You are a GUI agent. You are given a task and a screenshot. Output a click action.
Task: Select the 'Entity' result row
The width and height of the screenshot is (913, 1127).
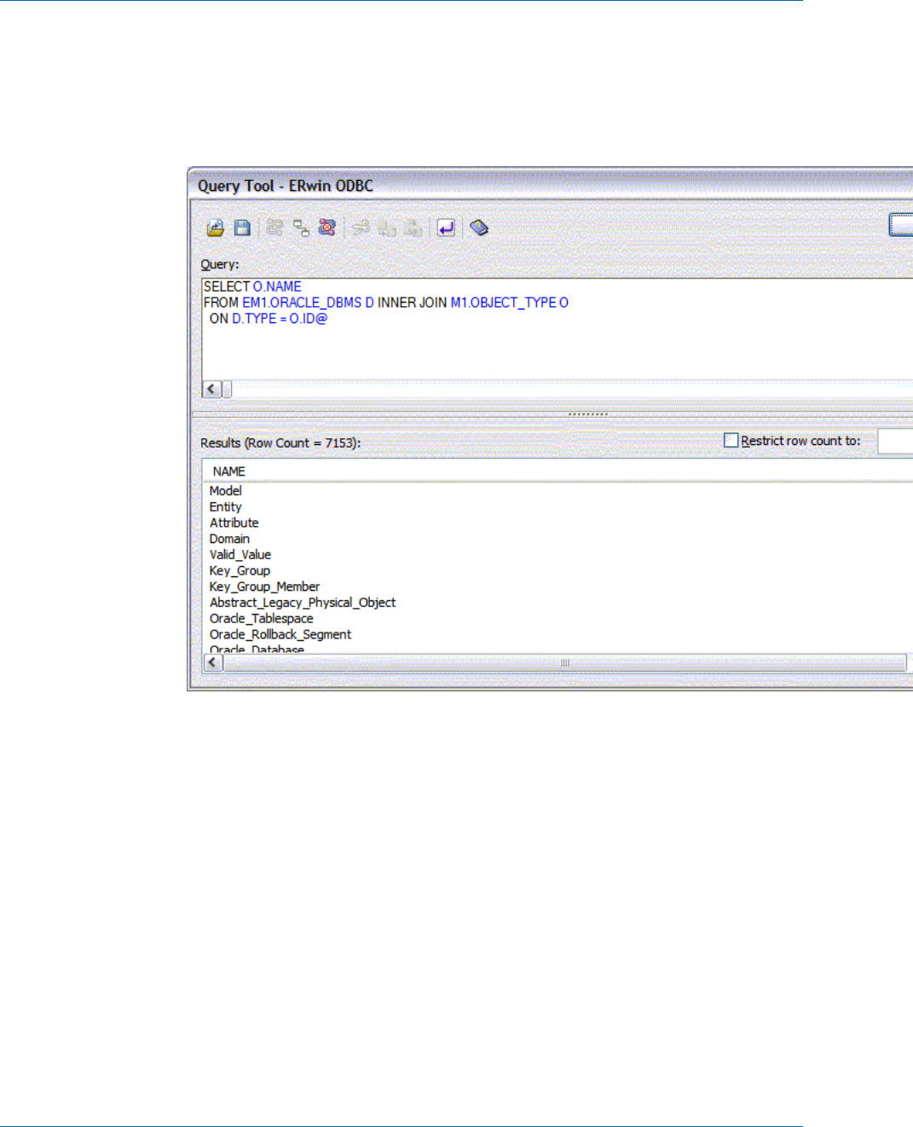click(x=226, y=507)
